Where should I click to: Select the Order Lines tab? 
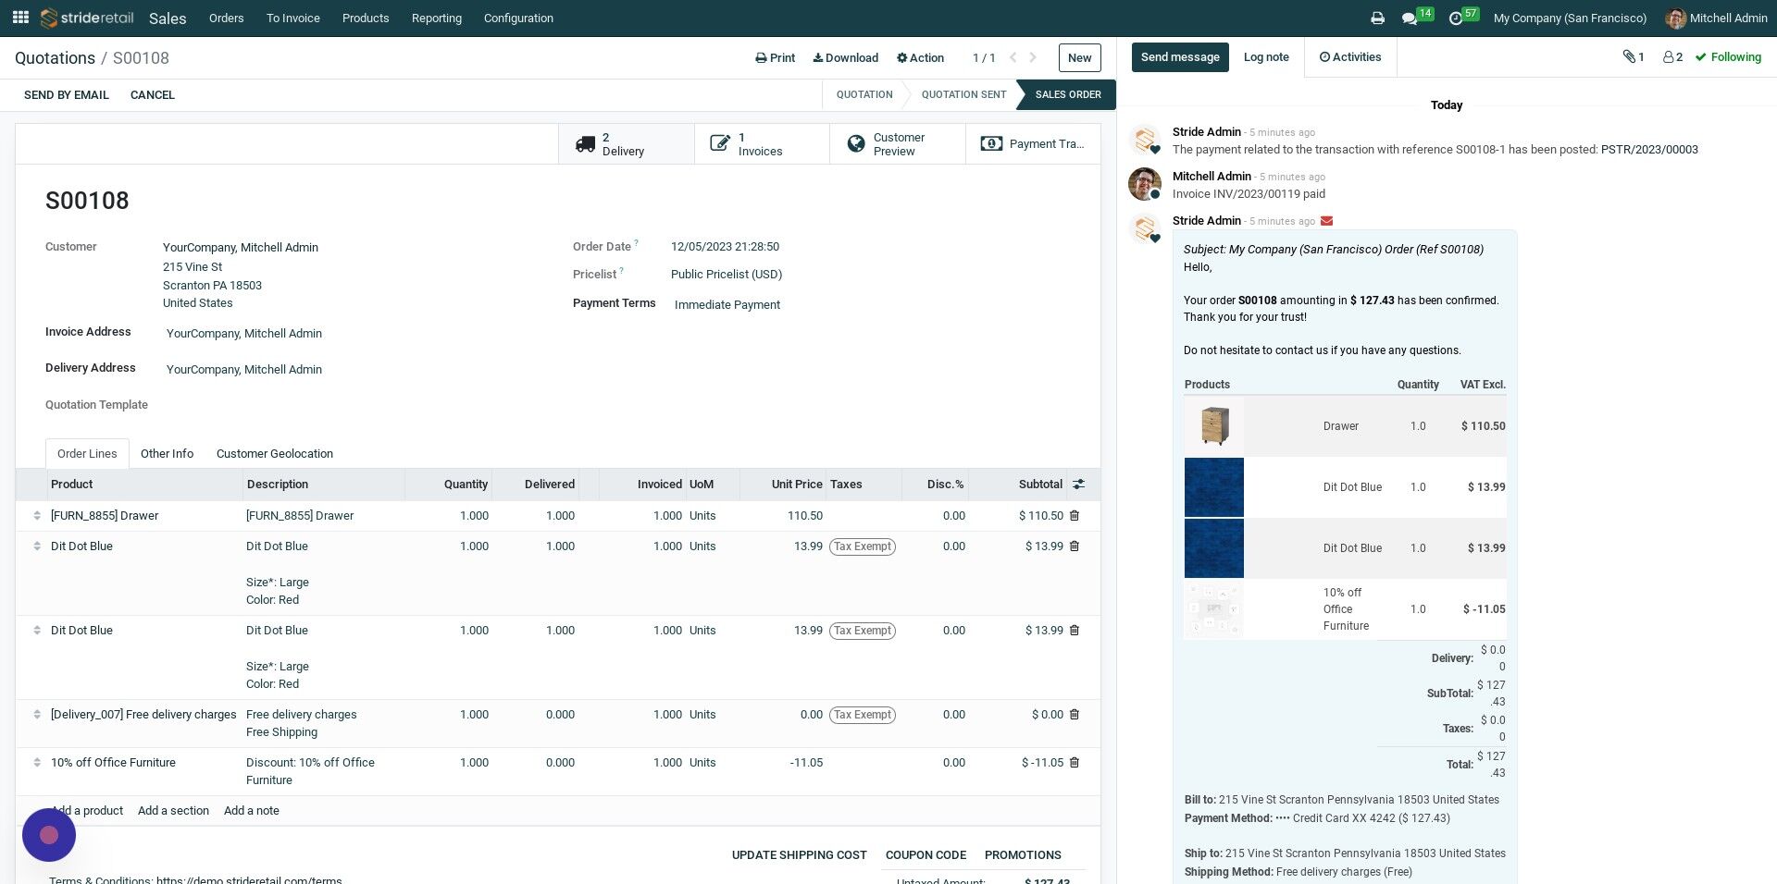tap(87, 454)
